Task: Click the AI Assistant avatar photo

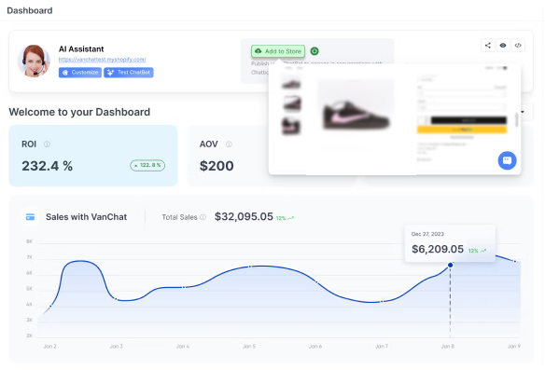Action: click(34, 61)
